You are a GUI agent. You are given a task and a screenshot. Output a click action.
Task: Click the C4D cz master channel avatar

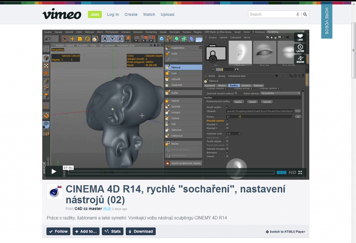point(55,192)
